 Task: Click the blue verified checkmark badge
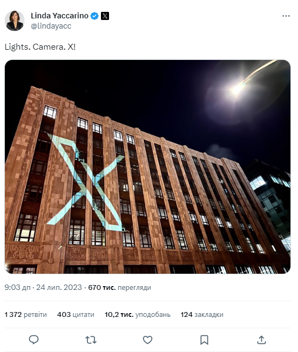(x=94, y=16)
